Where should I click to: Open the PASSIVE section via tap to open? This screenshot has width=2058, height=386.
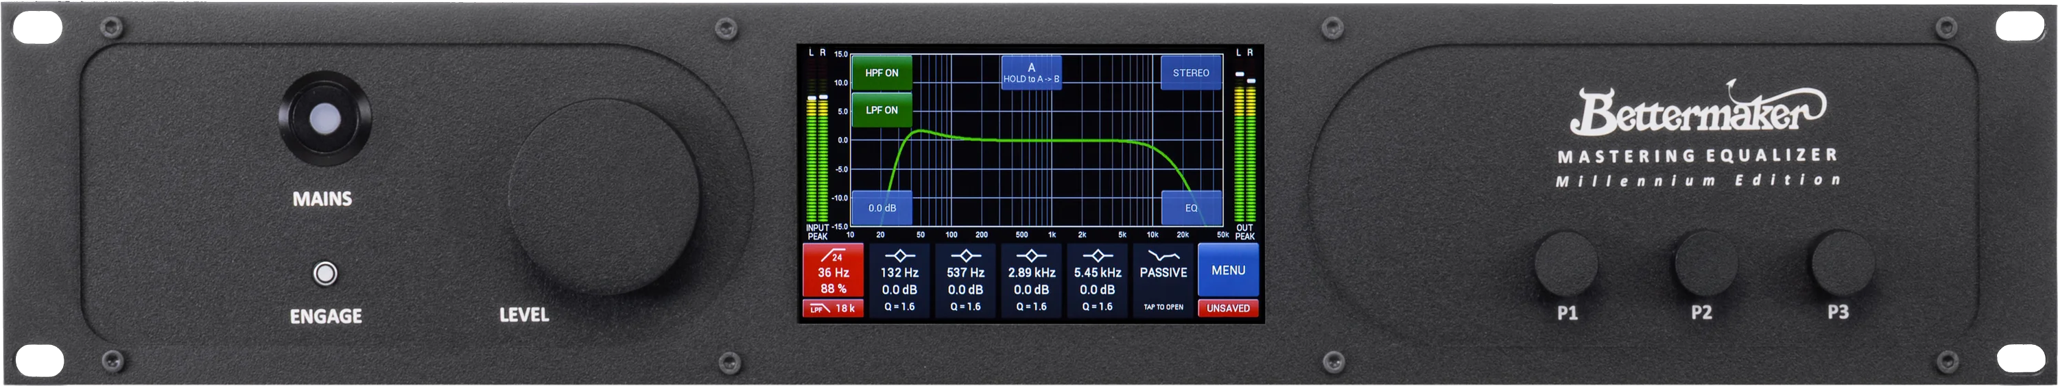coord(1163,280)
